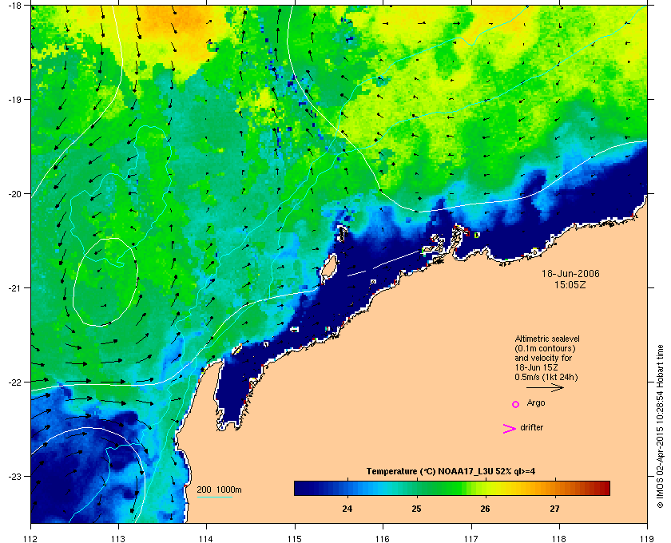Viewport: 671px width, 543px height.
Task: Click the 'drifter' legend label
Action: [531, 427]
